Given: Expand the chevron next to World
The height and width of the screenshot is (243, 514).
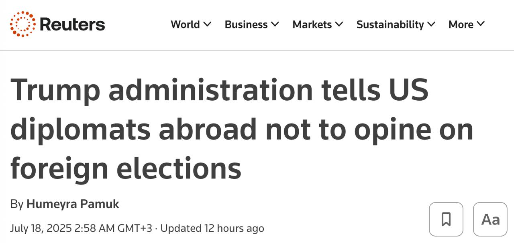Looking at the screenshot, I should pos(207,24).
